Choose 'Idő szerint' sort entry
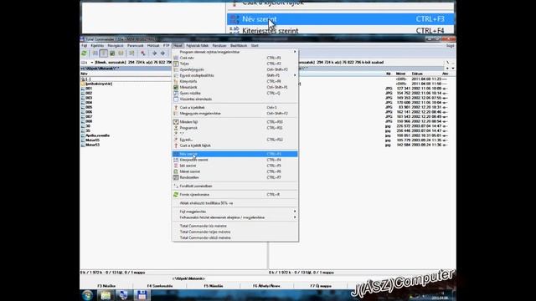The image size is (536, 301). click(234, 166)
